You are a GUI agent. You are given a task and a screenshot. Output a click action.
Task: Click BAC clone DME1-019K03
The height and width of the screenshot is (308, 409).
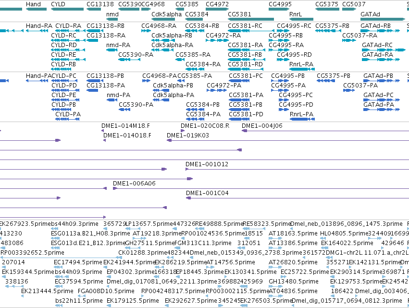tap(188, 136)
